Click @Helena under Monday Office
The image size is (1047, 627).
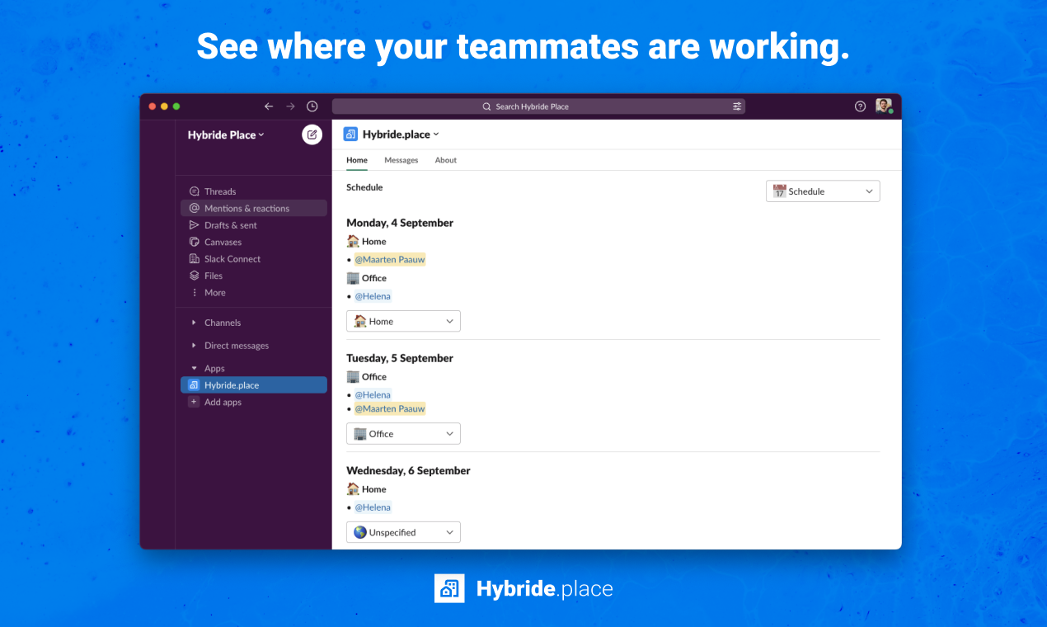(373, 296)
